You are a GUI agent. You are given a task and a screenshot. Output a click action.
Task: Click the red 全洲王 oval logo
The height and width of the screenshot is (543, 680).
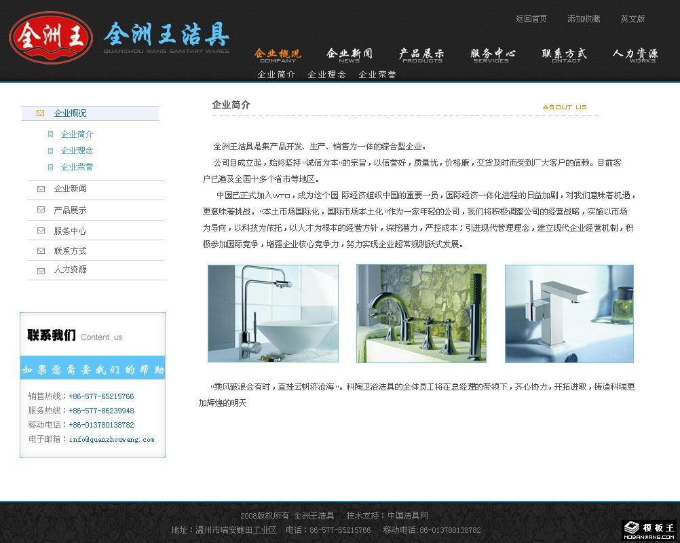tap(51, 38)
